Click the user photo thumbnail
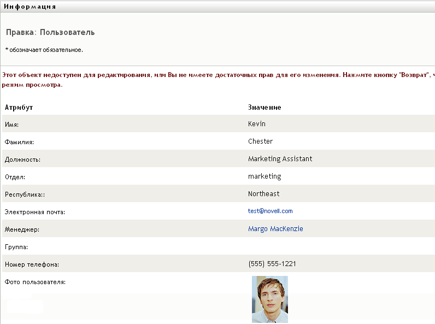Image resolution: width=435 pixels, height=324 pixels. click(270, 299)
